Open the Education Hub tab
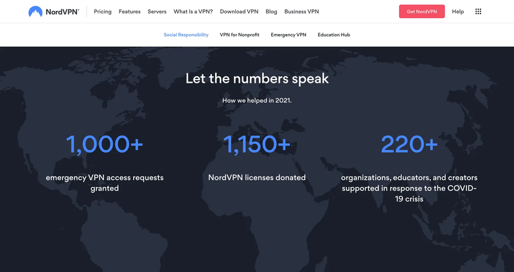This screenshot has width=514, height=272. (333, 35)
